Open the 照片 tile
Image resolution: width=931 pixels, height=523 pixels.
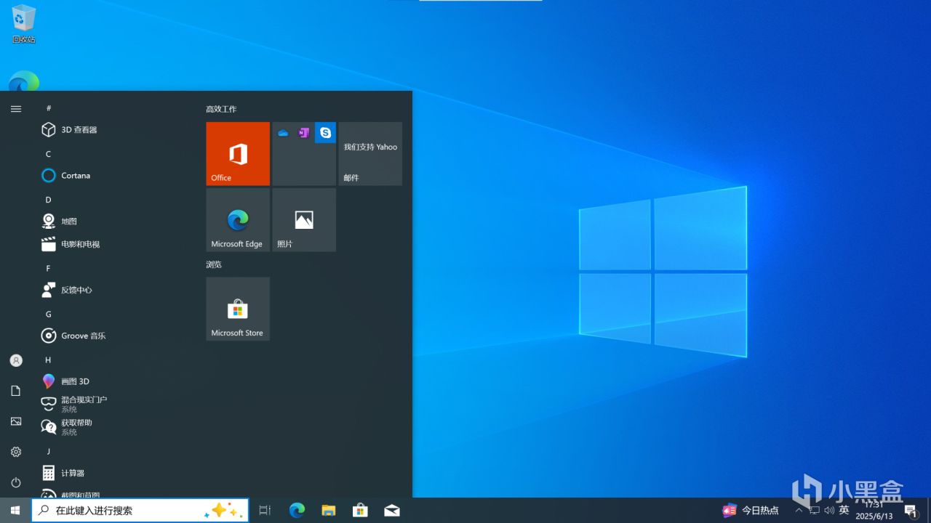coord(304,220)
